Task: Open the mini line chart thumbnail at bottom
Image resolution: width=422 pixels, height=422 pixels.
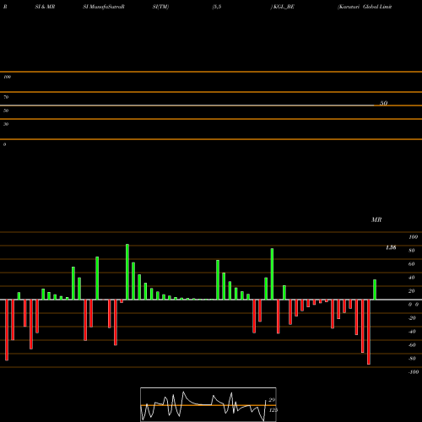Action: coord(208,404)
